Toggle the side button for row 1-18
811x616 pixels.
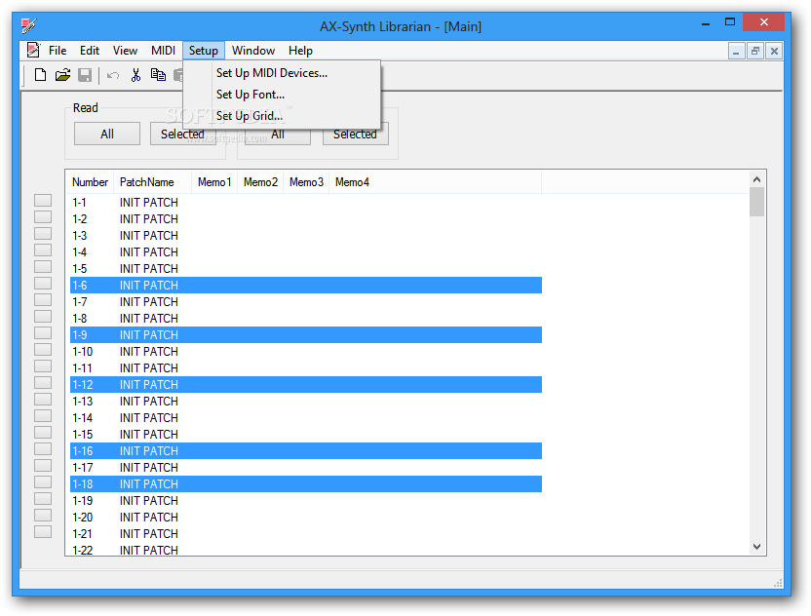point(43,481)
